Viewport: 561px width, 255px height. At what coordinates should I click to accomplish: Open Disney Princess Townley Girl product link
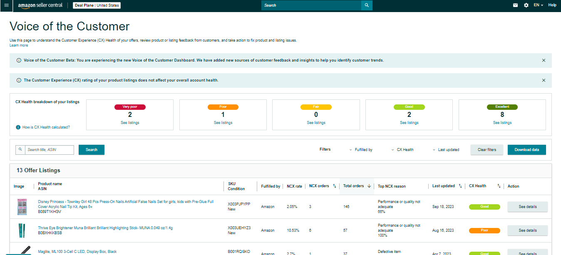pos(126,204)
